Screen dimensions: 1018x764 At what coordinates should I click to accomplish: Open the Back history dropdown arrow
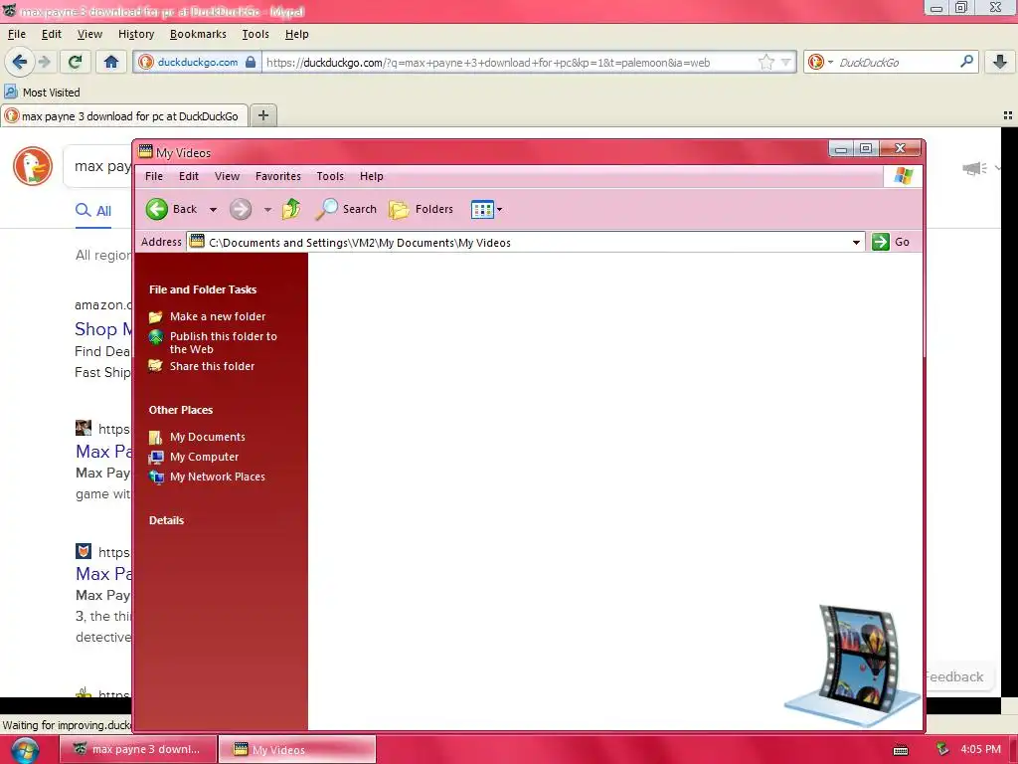(x=213, y=210)
